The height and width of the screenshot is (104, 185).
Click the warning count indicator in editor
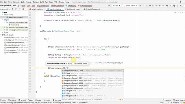[x=179, y=12]
